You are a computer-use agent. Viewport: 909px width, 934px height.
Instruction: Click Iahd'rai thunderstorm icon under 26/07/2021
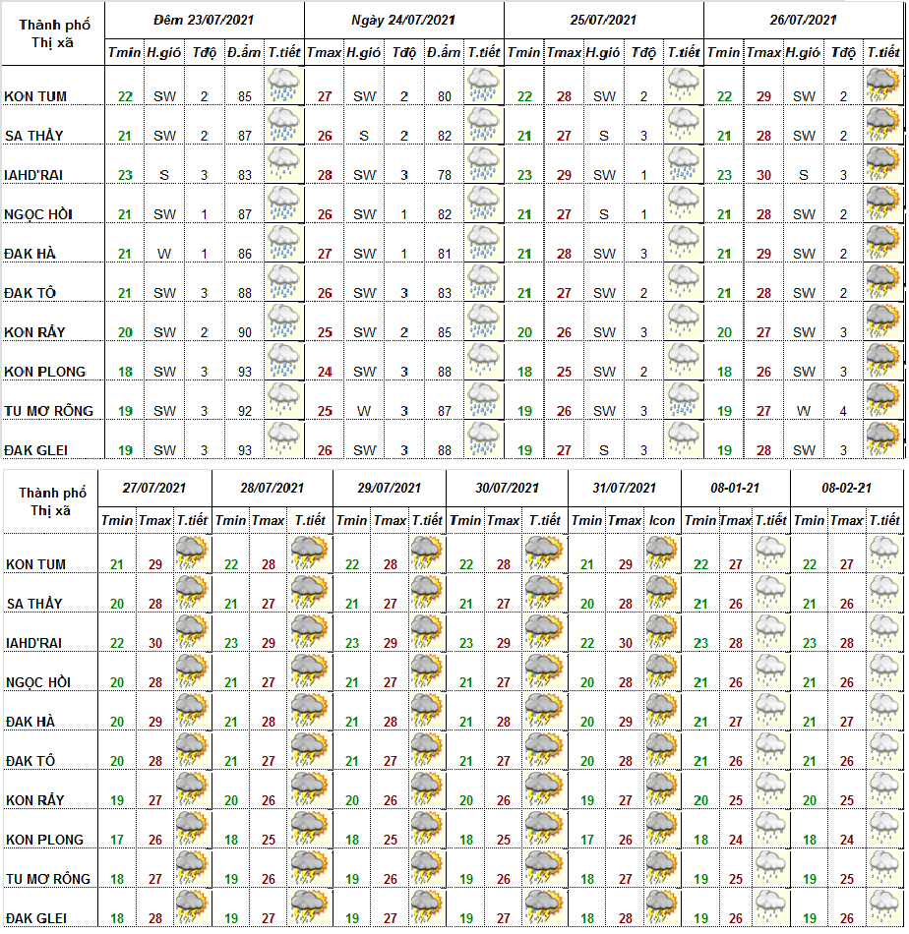(x=882, y=164)
